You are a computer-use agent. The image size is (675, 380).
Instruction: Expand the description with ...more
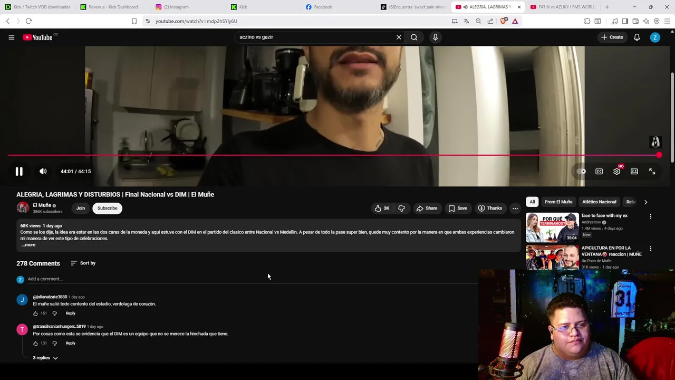[x=28, y=245]
